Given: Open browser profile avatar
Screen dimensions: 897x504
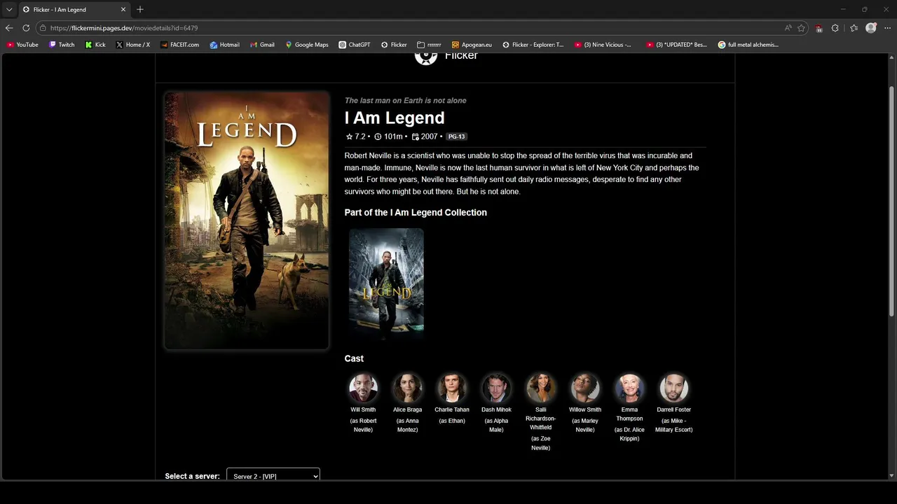Looking at the screenshot, I should tap(871, 28).
